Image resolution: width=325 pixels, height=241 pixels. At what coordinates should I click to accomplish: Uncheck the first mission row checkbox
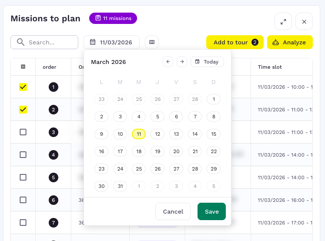23,87
